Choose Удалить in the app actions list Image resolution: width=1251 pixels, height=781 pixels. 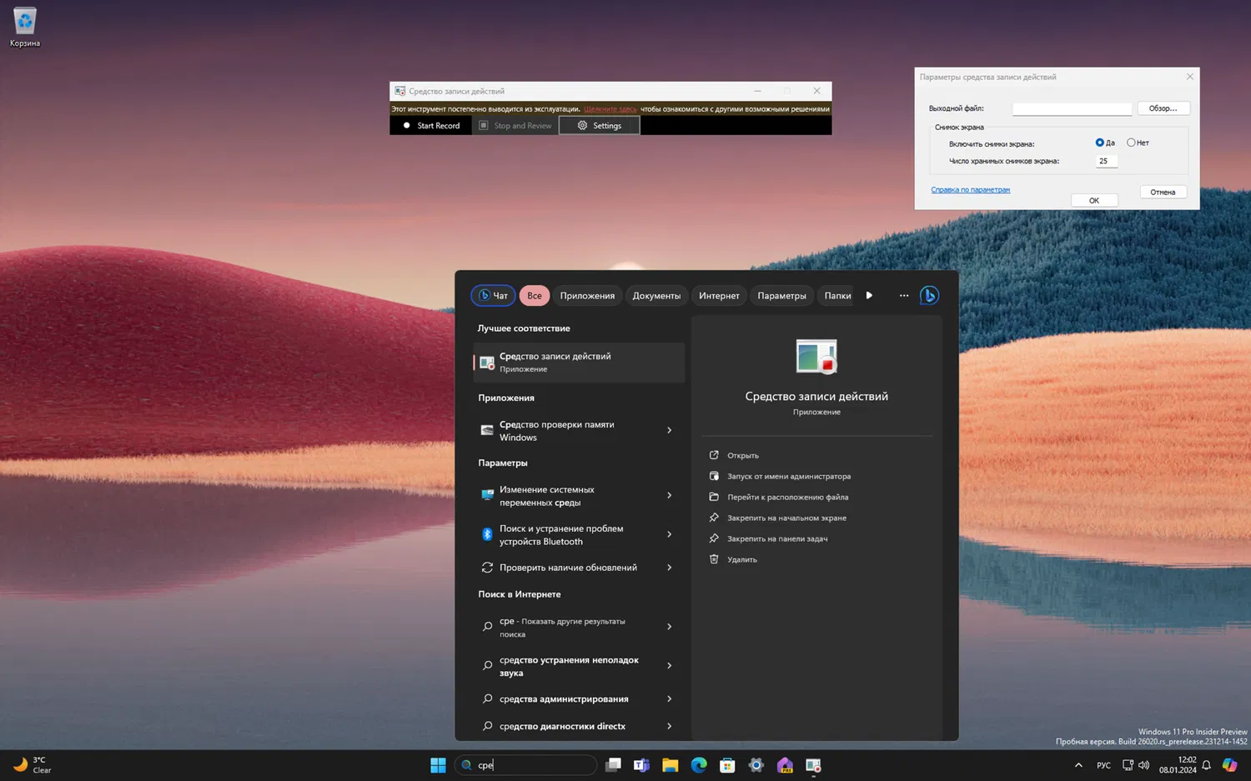coord(742,559)
